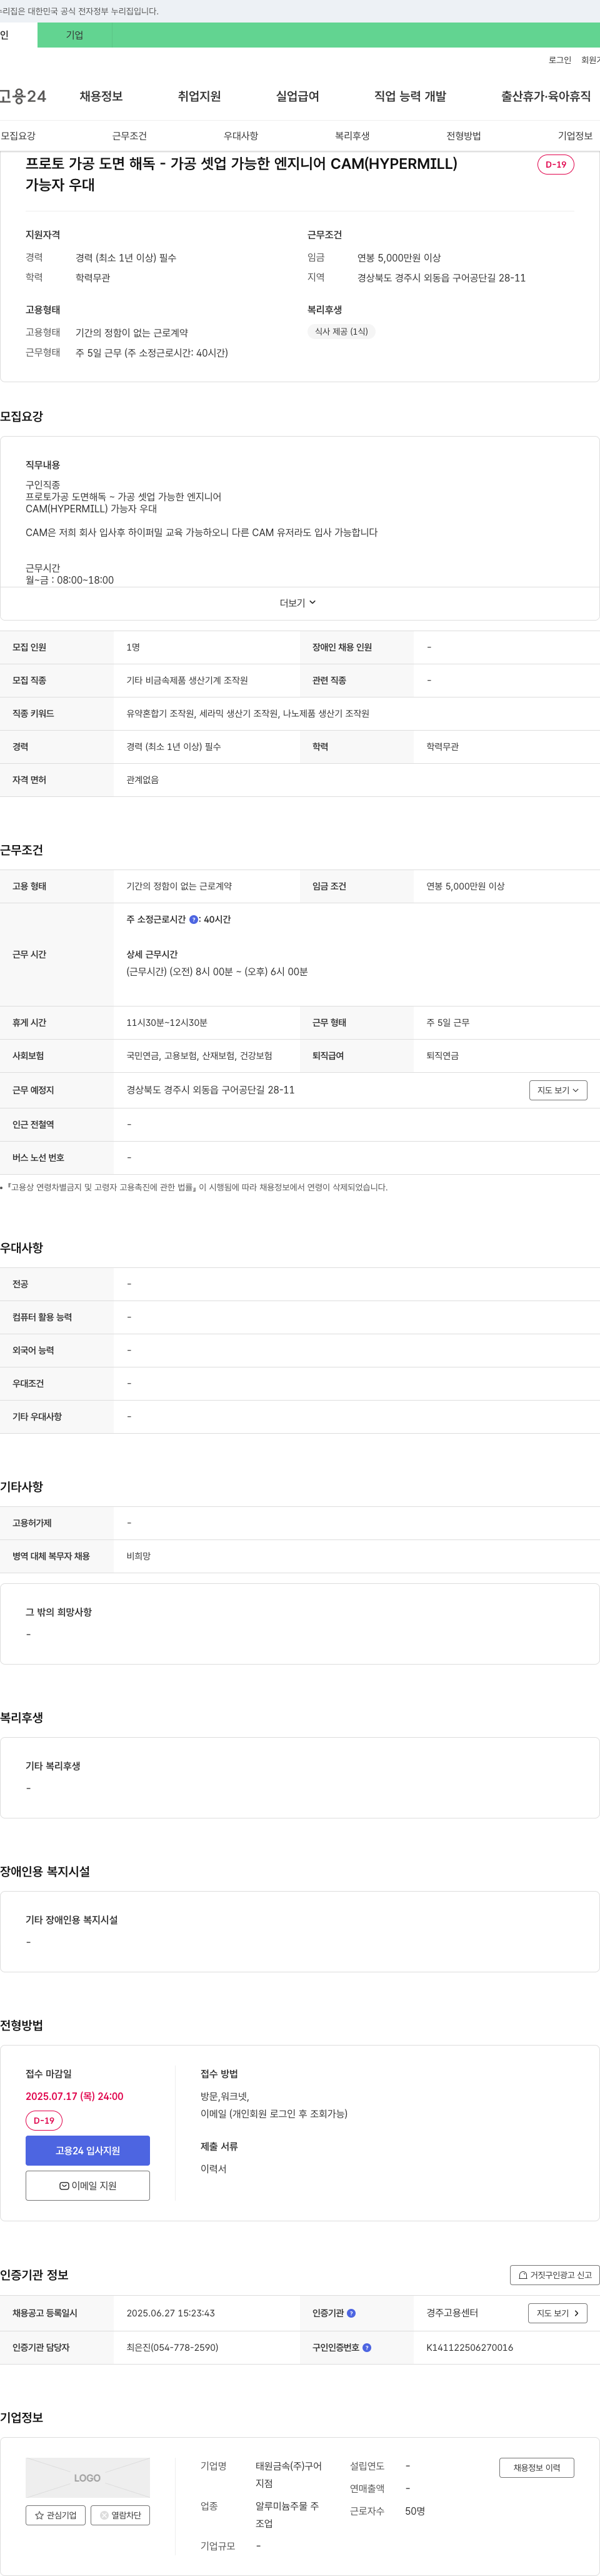Select the 비희망 value for 병역 대체

pos(139,1556)
